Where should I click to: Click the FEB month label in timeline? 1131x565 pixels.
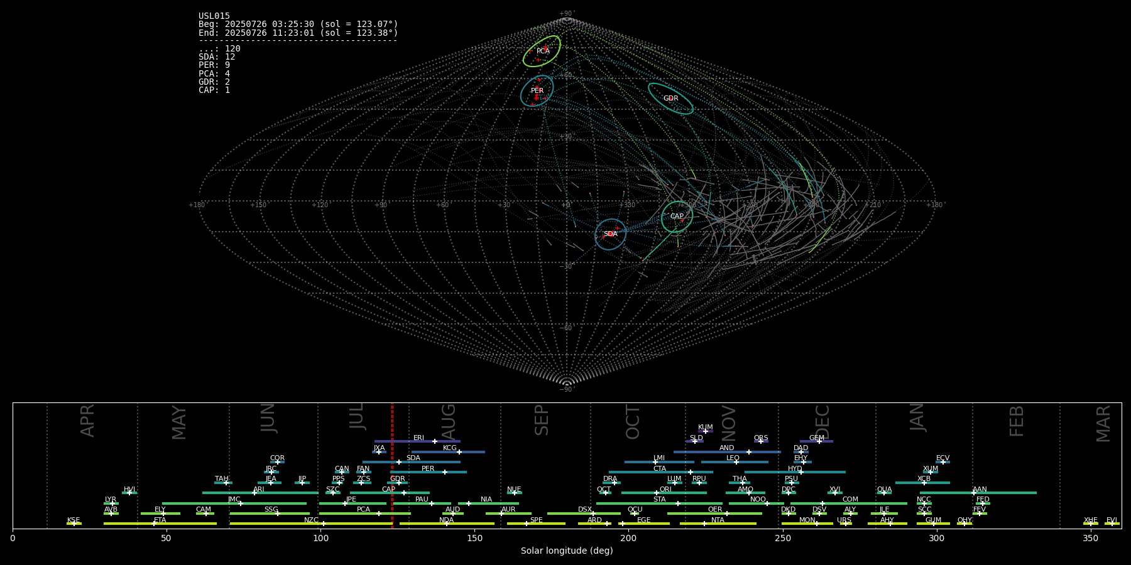point(1017,421)
